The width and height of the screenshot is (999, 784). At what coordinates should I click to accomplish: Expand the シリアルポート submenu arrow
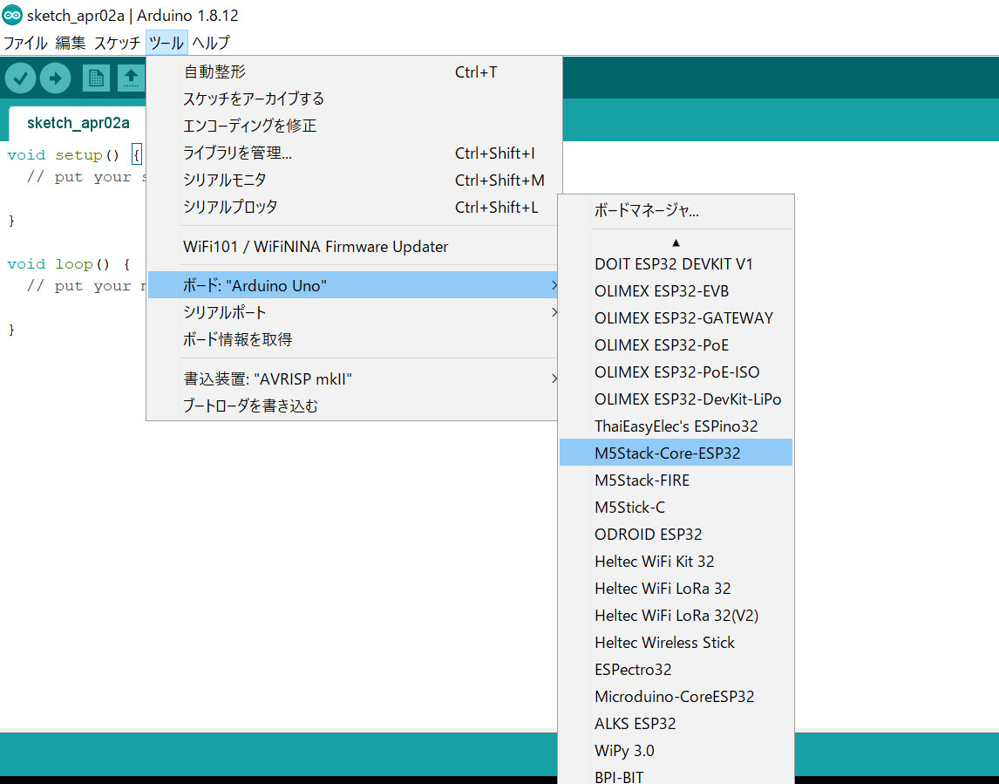click(x=554, y=311)
